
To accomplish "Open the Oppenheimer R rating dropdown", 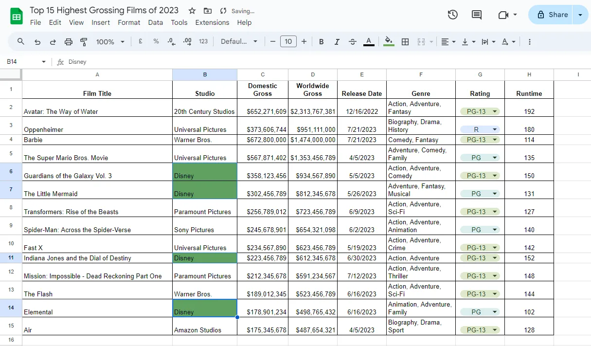I will (480, 129).
